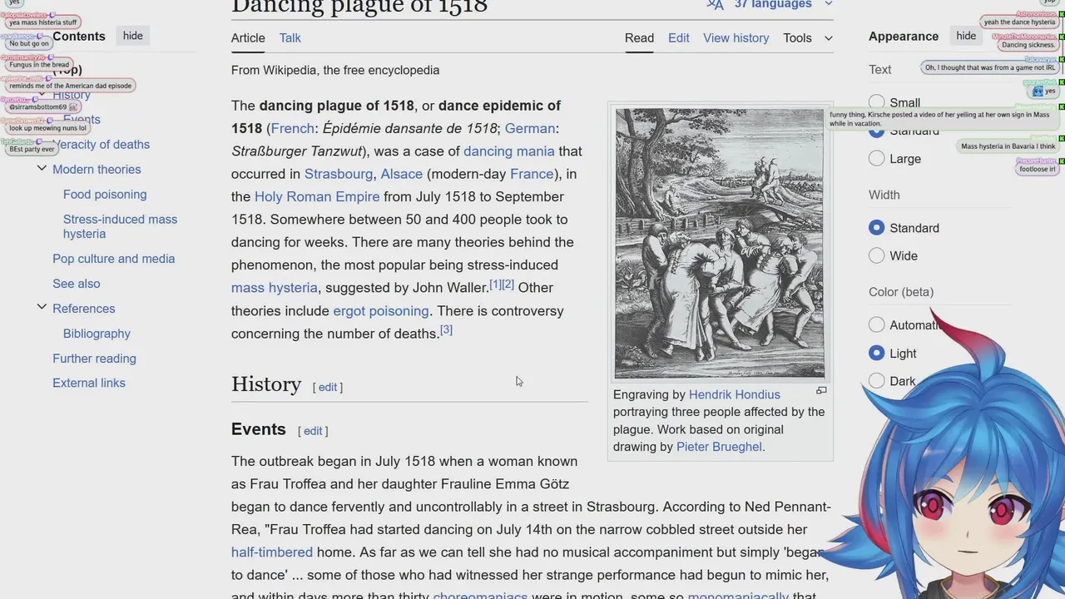Image resolution: width=1065 pixels, height=599 pixels.
Task: Open the French language link
Action: coord(293,129)
